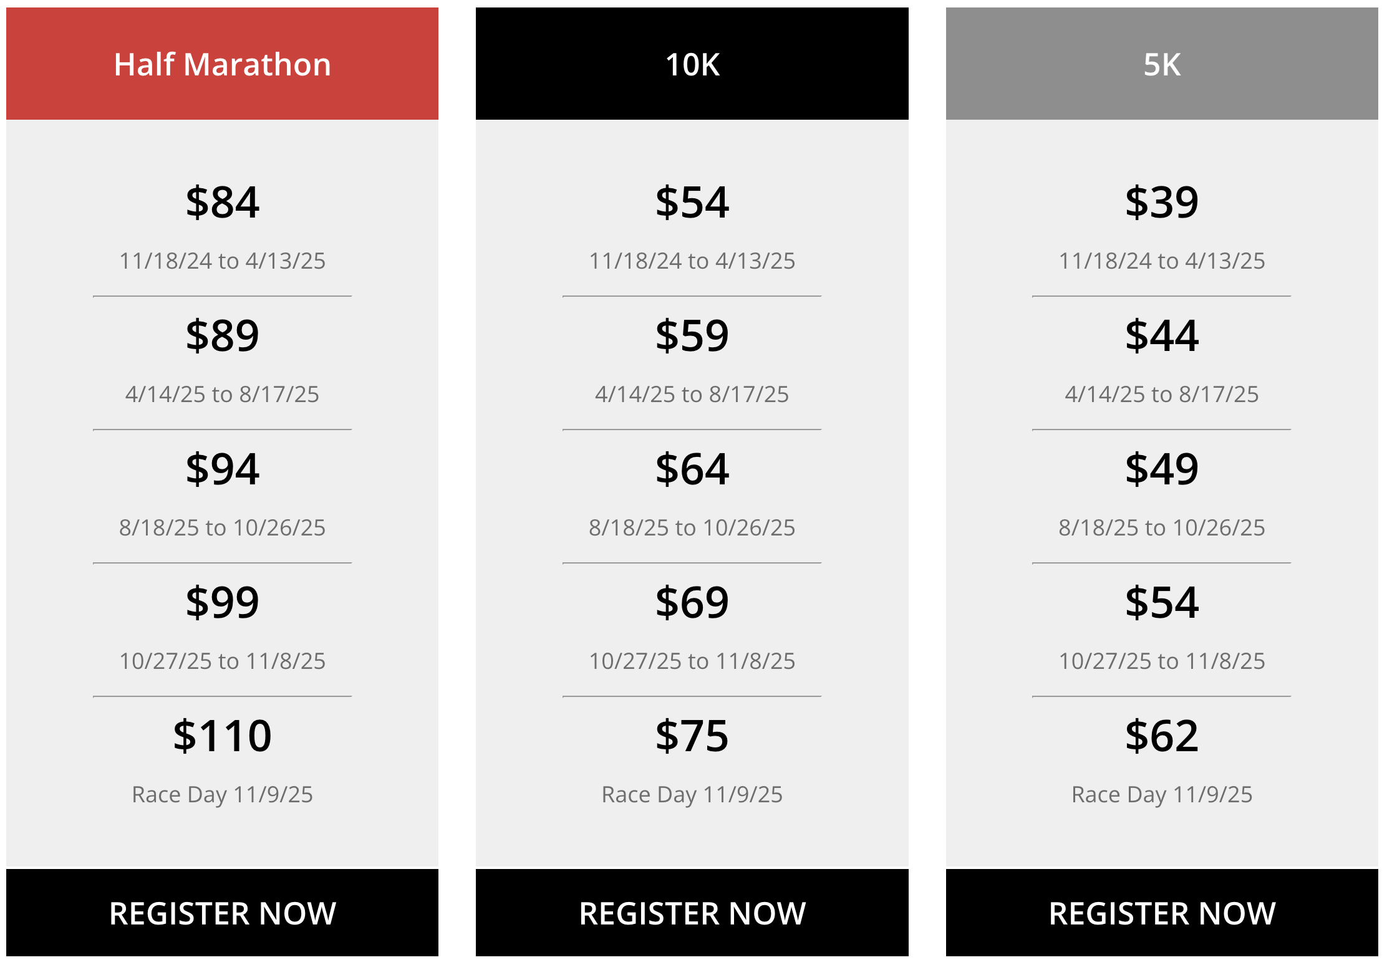Click the $62 5K race day price

1162,736
